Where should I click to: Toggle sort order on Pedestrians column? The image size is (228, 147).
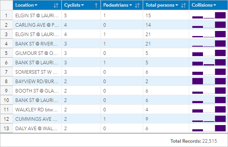(137, 5)
